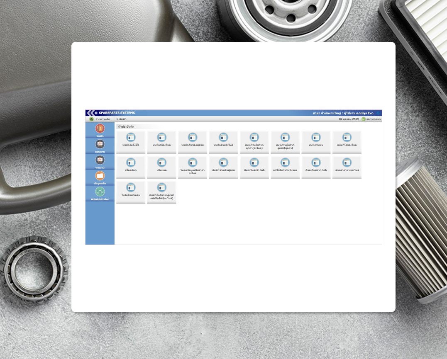Open the เช็คสต๊อก stock check tile
Viewport: 447px width, 359px height.
(x=131, y=167)
